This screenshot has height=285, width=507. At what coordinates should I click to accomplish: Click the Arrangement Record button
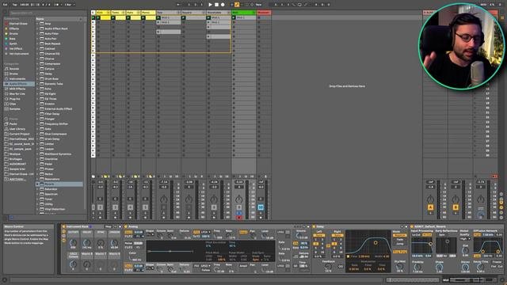point(223,5)
